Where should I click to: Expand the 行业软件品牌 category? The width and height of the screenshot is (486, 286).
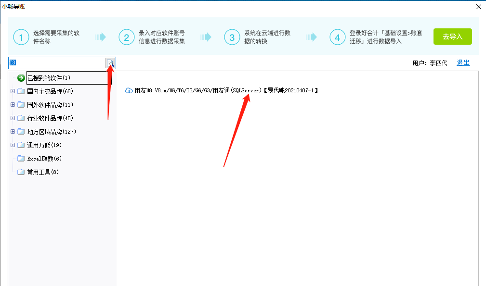tap(12, 118)
